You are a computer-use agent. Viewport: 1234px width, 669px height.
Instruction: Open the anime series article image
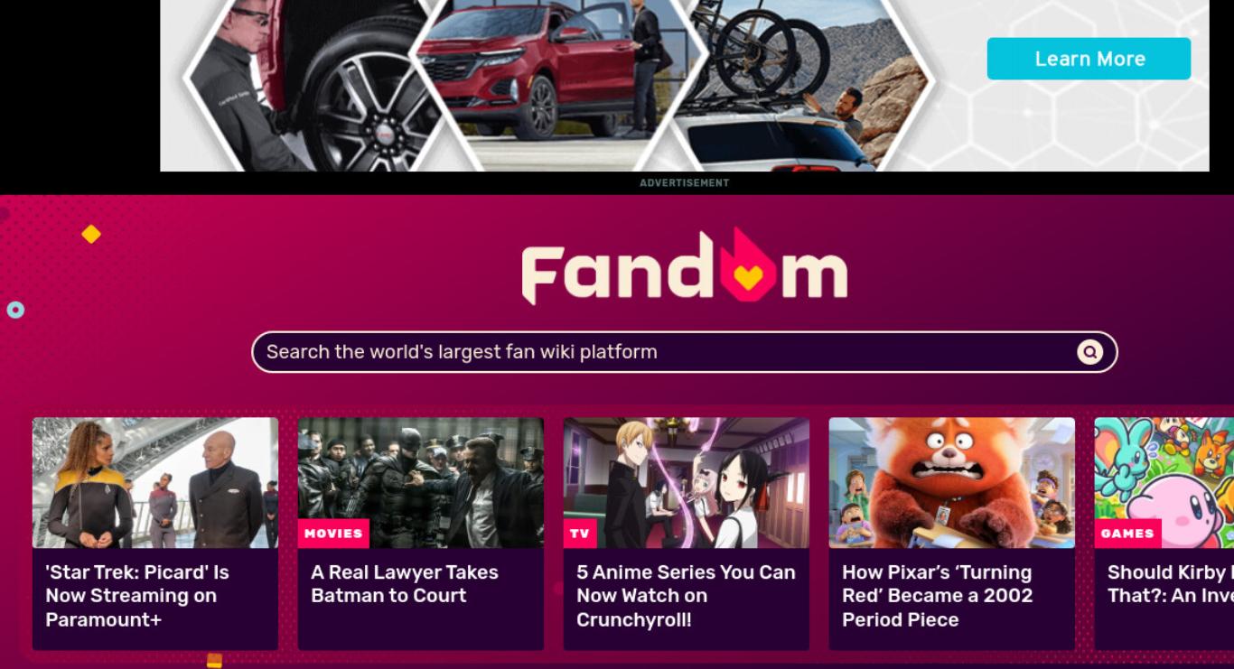pyautogui.click(x=687, y=482)
